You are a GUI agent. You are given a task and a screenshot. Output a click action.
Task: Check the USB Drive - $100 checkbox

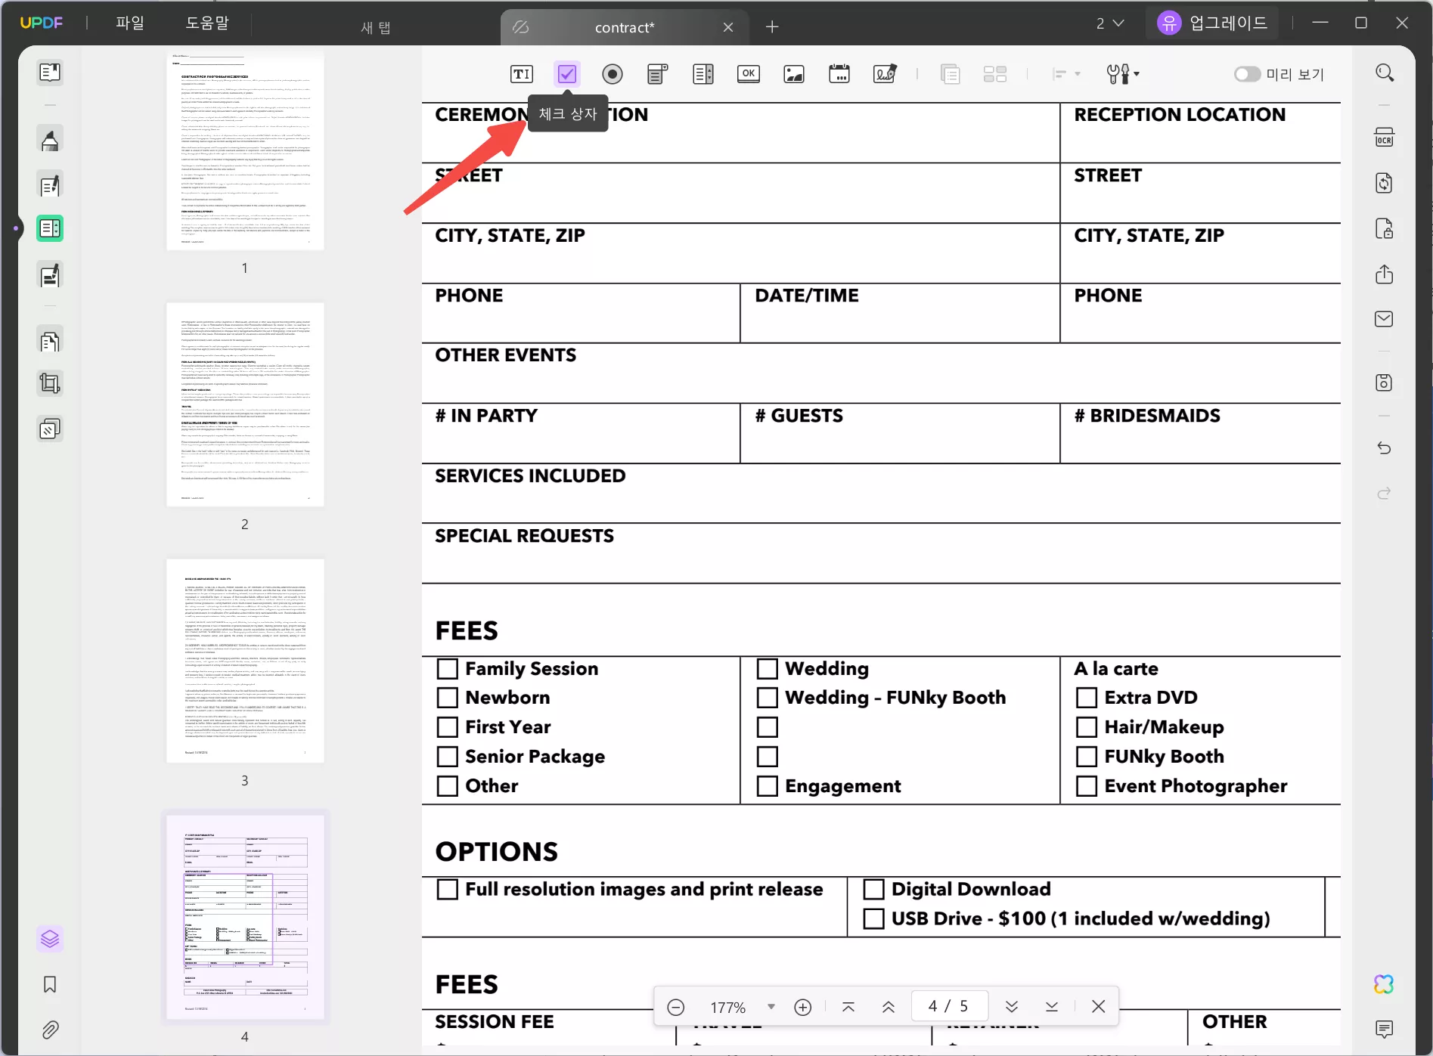click(874, 918)
